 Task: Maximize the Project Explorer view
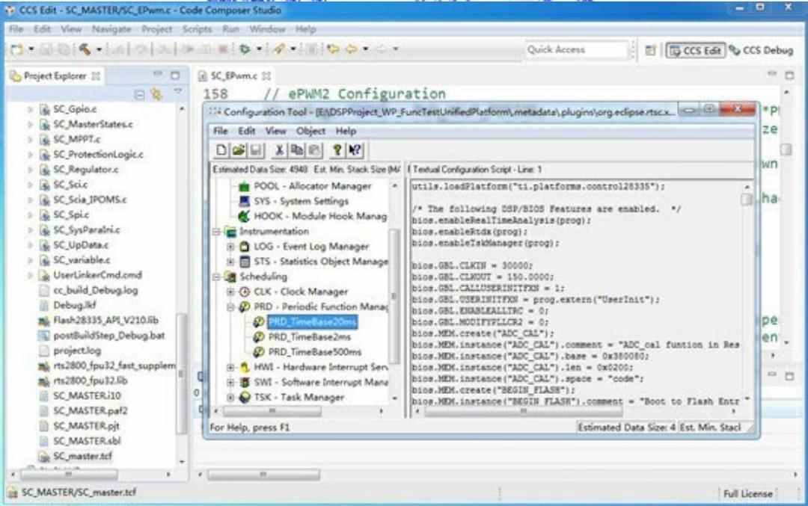[175, 75]
